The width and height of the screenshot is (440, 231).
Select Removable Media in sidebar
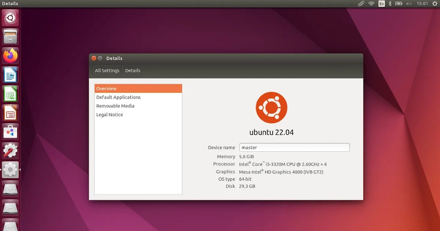(138, 106)
